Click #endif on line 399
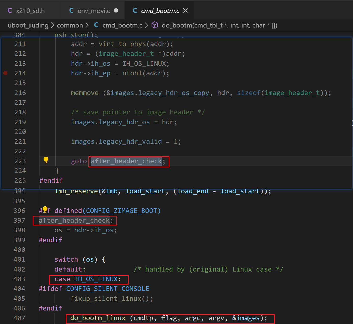This screenshot has width=353, height=324. [50, 240]
